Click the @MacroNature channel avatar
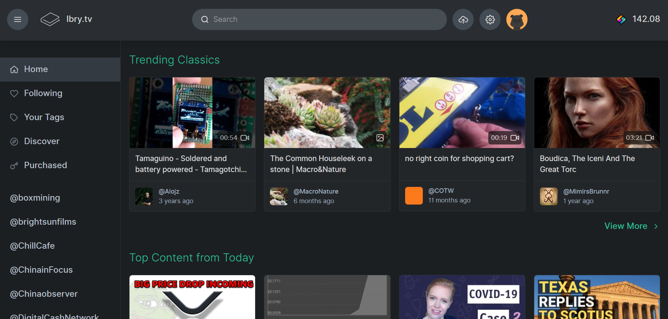This screenshot has width=668, height=319. pos(279,196)
